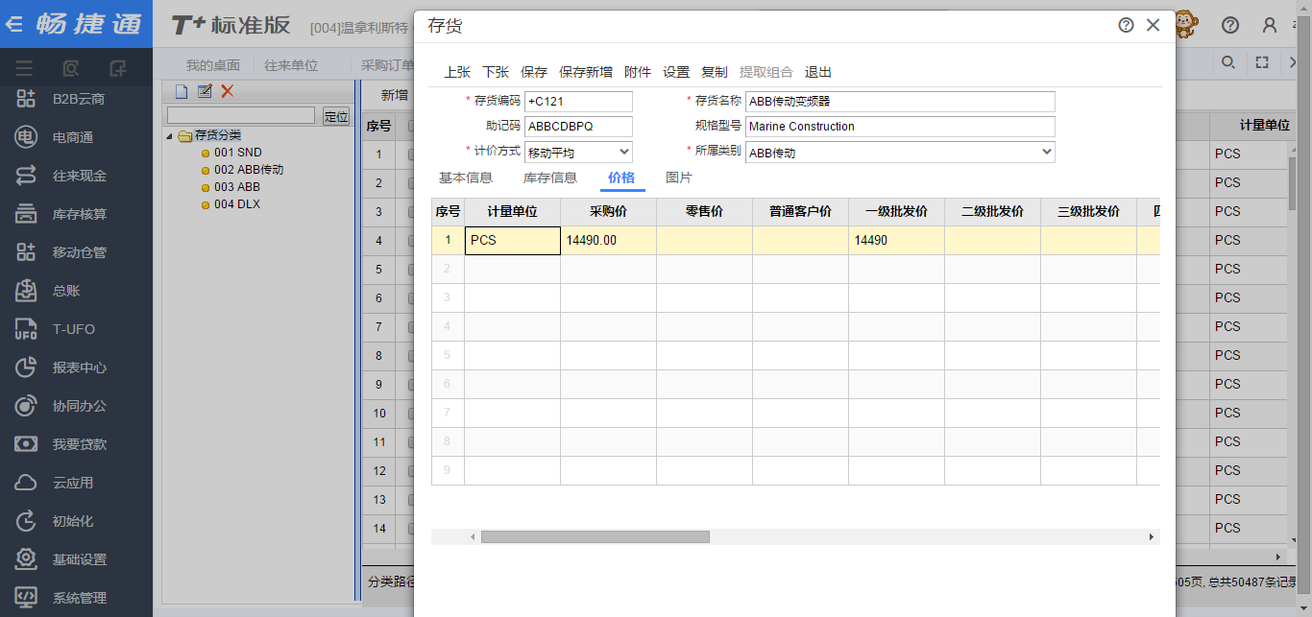Switch to 我的桌面 background tab
The image size is (1312, 617).
tap(213, 65)
